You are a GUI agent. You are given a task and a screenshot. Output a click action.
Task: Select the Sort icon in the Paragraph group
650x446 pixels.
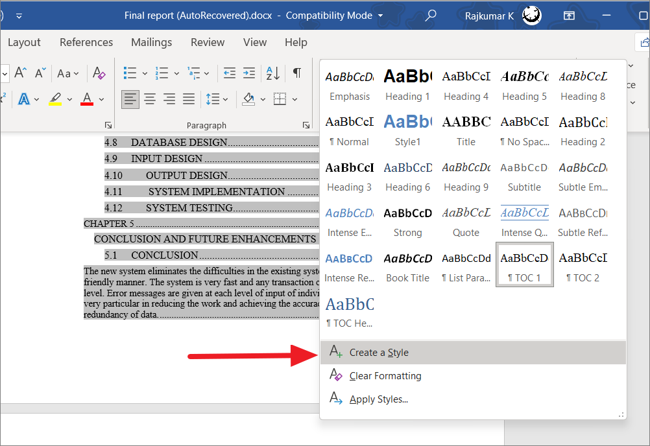272,73
